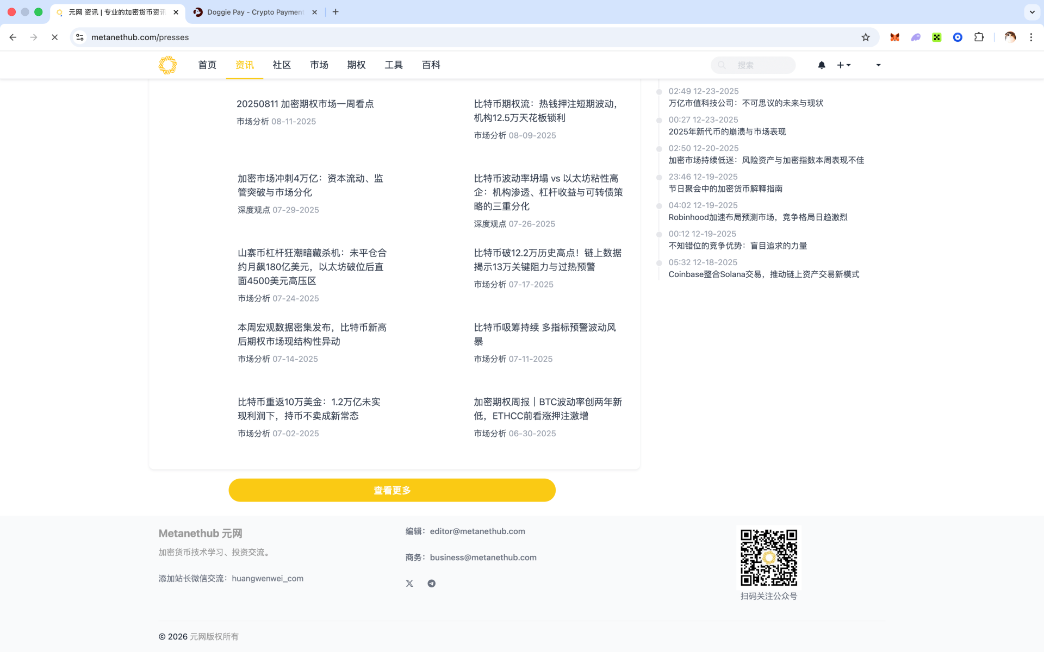1044x652 pixels.
Task: Open the browser Extensions puzzle icon
Action: point(979,37)
